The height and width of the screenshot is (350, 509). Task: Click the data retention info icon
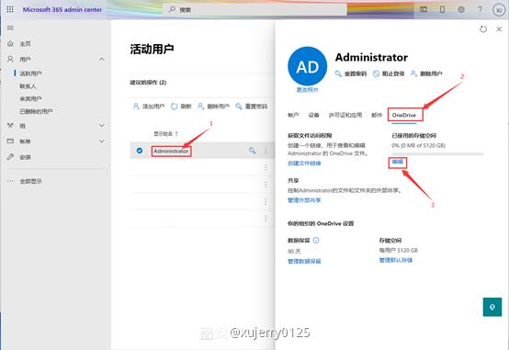click(316, 241)
